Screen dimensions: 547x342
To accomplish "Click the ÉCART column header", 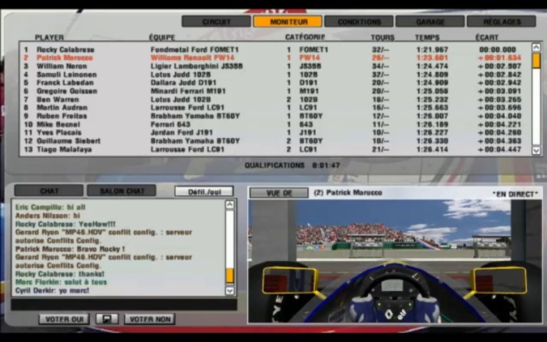I will tap(487, 37).
